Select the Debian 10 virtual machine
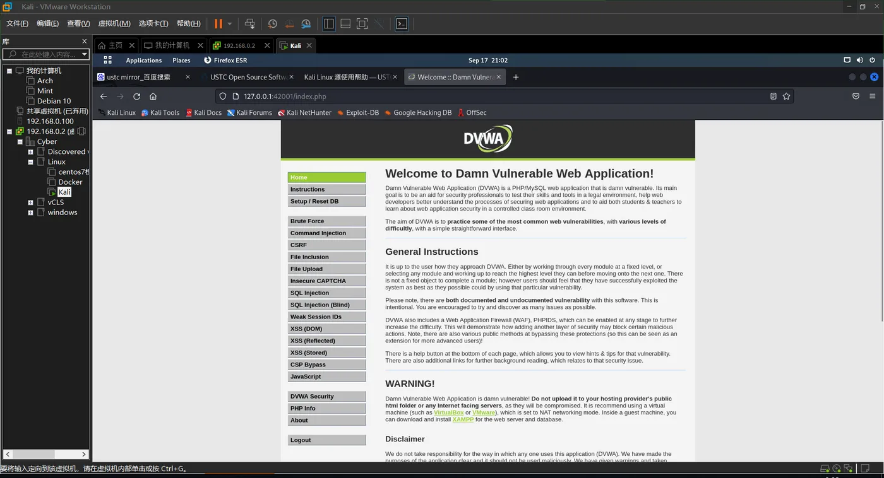 (54, 101)
